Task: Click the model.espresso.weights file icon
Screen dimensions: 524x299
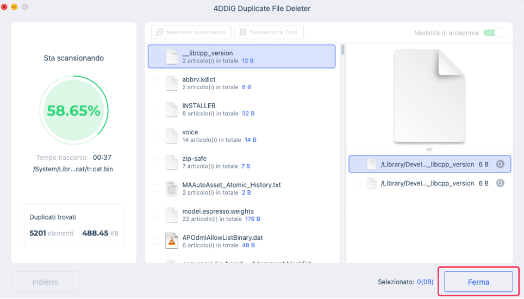Action: click(x=172, y=215)
